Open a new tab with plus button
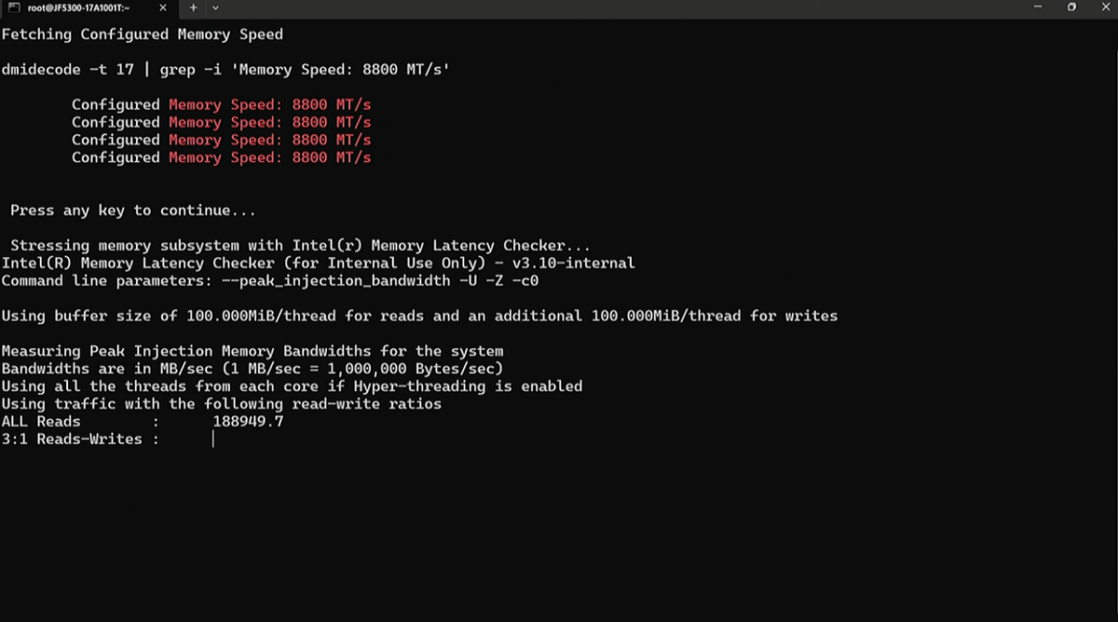 coord(194,7)
